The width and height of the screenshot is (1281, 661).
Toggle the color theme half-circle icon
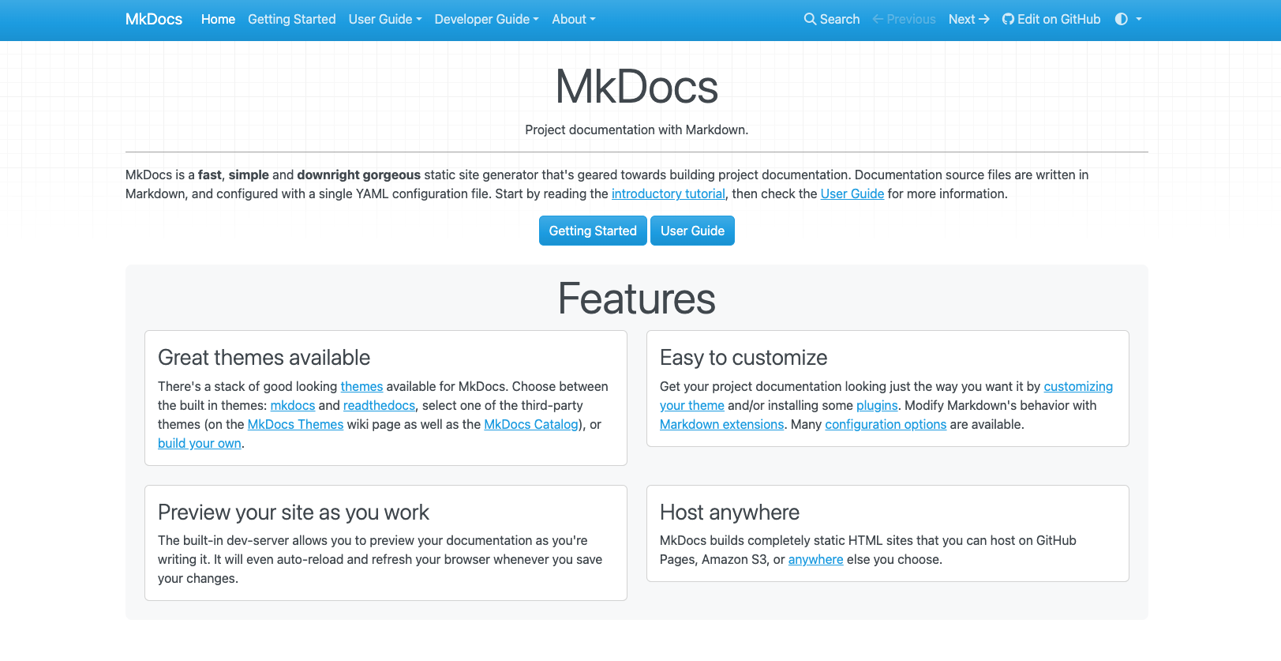click(x=1121, y=19)
